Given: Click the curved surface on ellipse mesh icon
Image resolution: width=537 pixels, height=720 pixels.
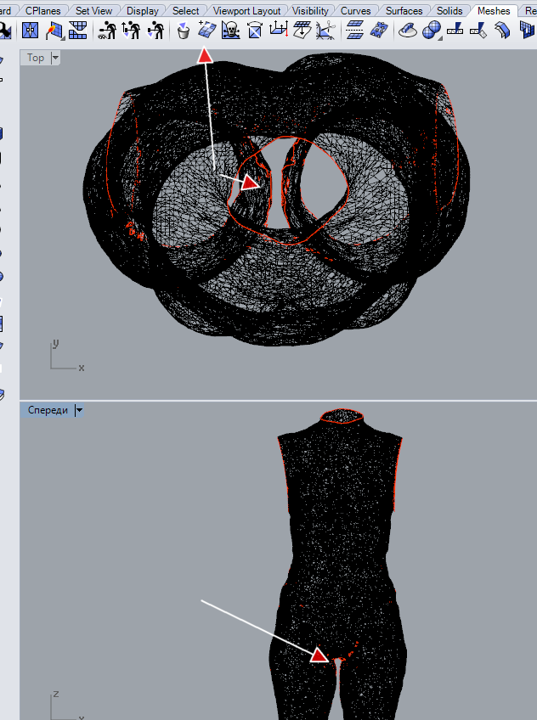Looking at the screenshot, I should point(408,31).
